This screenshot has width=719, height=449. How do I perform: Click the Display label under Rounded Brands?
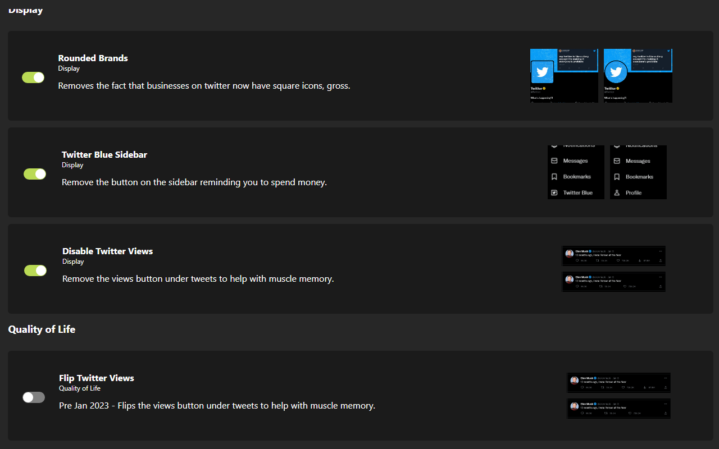click(x=69, y=68)
